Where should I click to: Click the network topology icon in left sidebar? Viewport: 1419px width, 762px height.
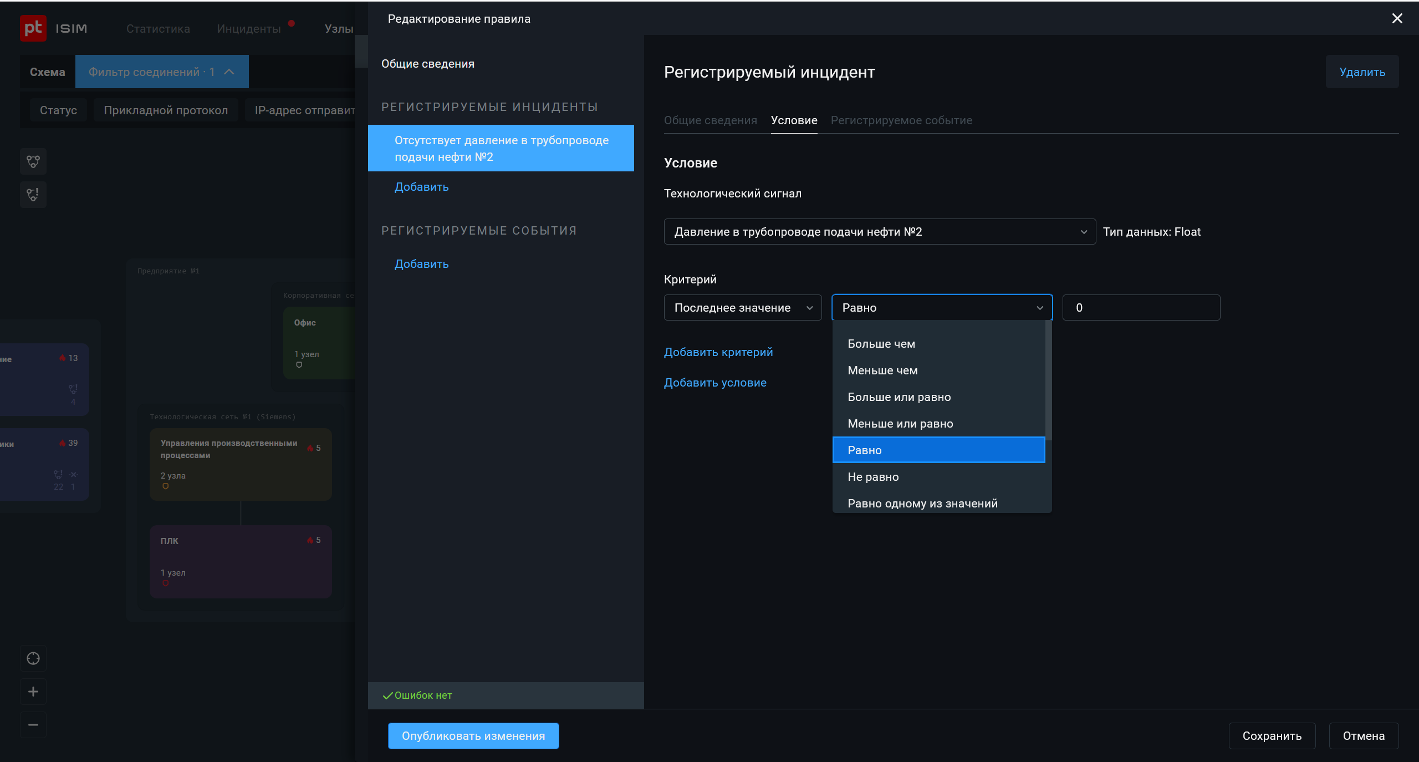point(33,161)
